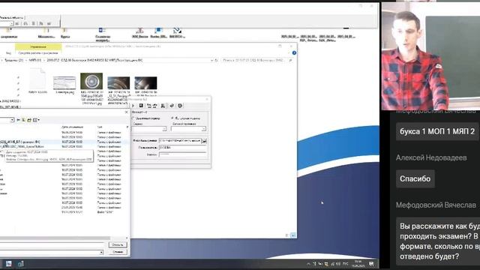
Task: Click the Открыть button in the open-file dialog
Action: pyautogui.click(x=118, y=244)
